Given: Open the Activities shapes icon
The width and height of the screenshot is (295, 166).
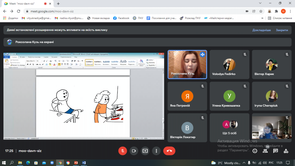Looking at the screenshot, I should point(286,151).
